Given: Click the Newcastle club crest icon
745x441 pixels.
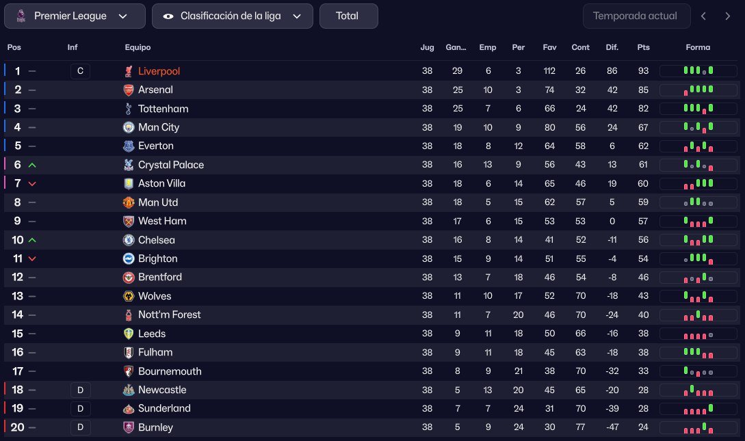Looking at the screenshot, I should pyautogui.click(x=129, y=390).
